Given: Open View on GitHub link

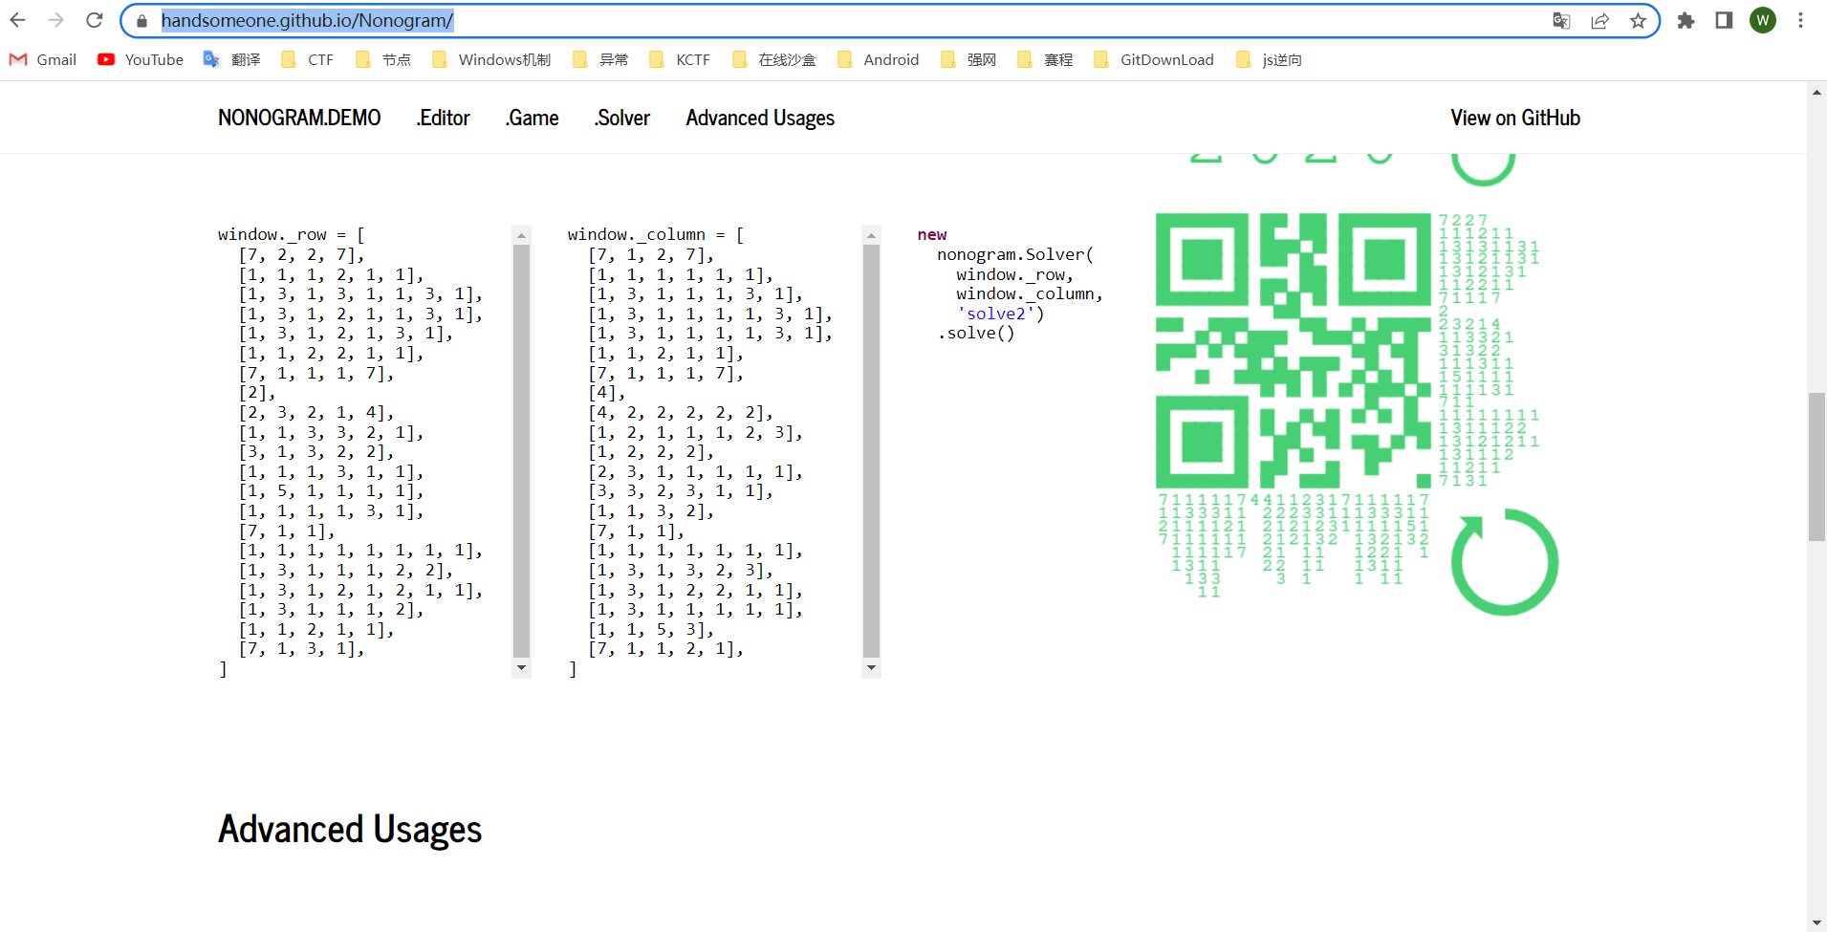Looking at the screenshot, I should 1515,118.
